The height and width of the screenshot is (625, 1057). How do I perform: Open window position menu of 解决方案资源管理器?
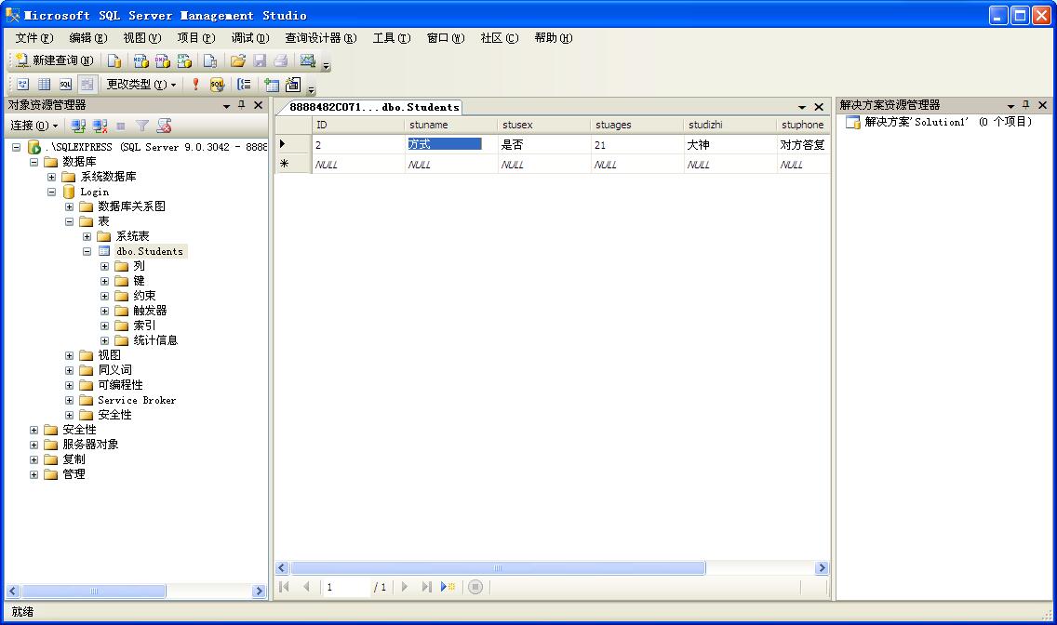click(1010, 106)
